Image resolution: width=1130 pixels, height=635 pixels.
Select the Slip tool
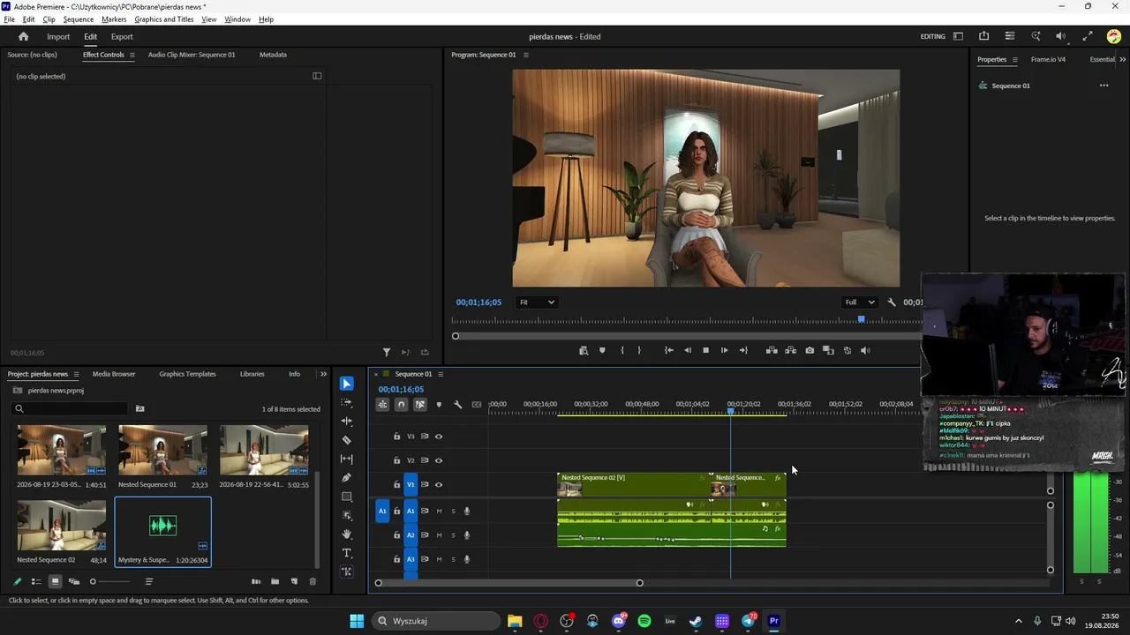347,459
